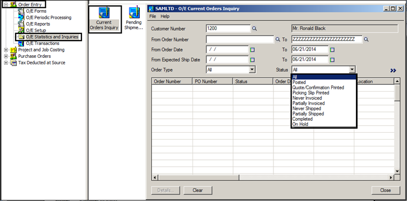Expand the Tax Deducted at Source node

click(6, 62)
